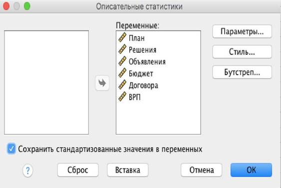Open the Бутстреп... options
Viewport: 281px width, 188px height.
pos(242,72)
